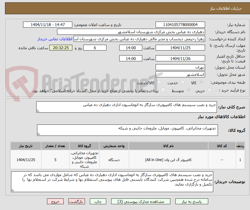Screen dimensions: 250x210
Task: Click the نام کالا column header
Action: (x=168, y=146)
